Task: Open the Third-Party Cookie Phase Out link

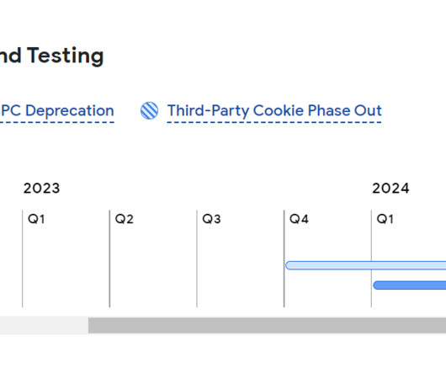Action: click(274, 111)
